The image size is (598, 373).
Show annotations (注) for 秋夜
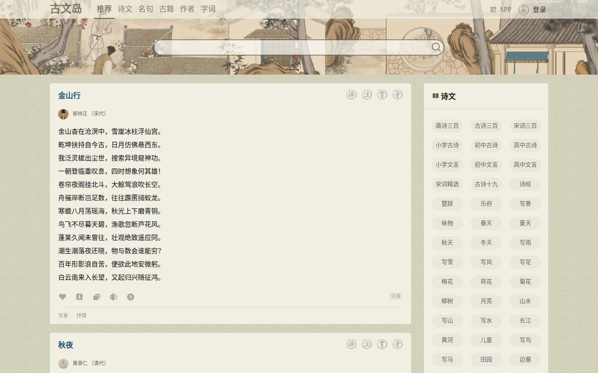point(367,344)
